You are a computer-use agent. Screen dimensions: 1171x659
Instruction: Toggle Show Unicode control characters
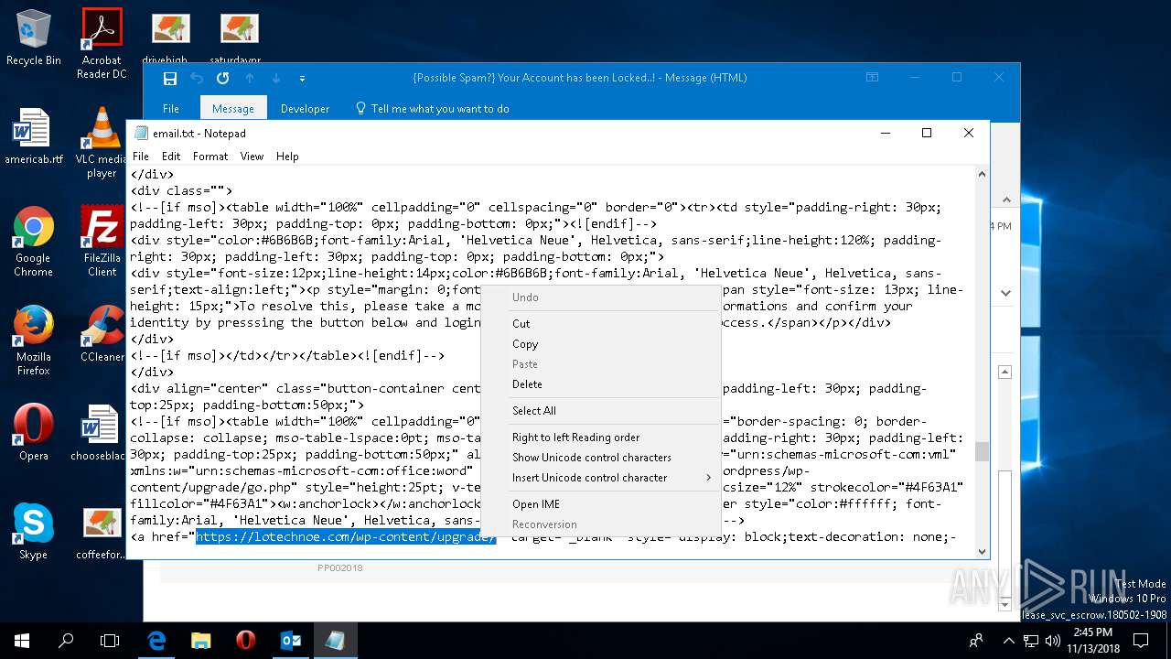click(600, 457)
